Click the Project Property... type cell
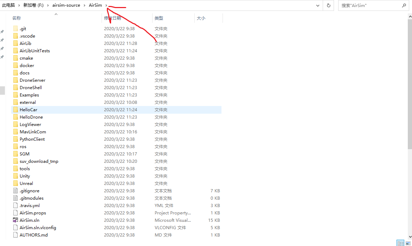The image size is (412, 246). [173, 213]
